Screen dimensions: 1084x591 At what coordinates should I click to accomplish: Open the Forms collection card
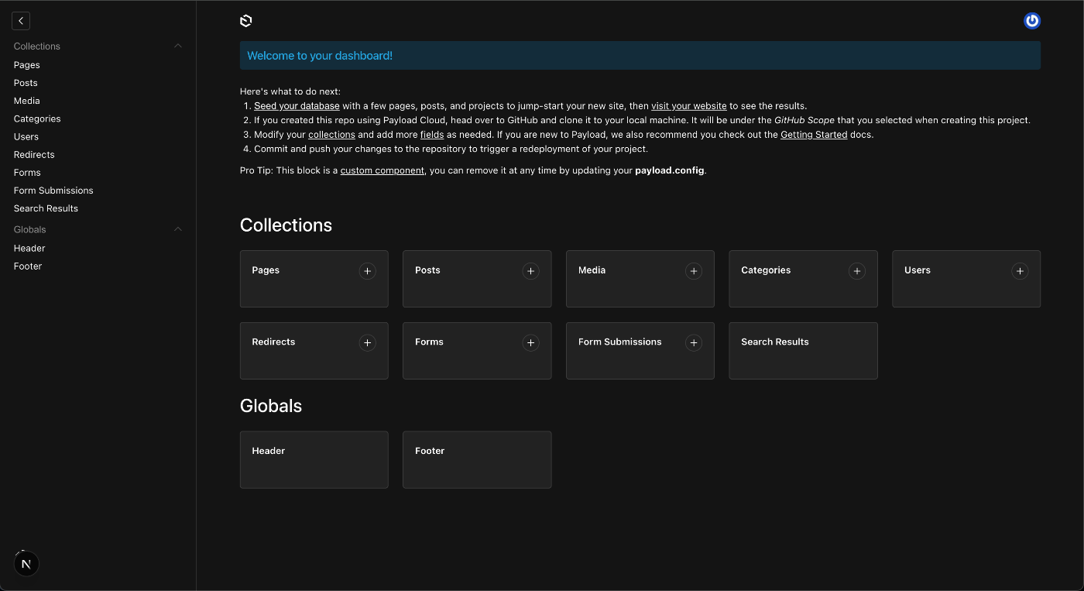click(477, 351)
